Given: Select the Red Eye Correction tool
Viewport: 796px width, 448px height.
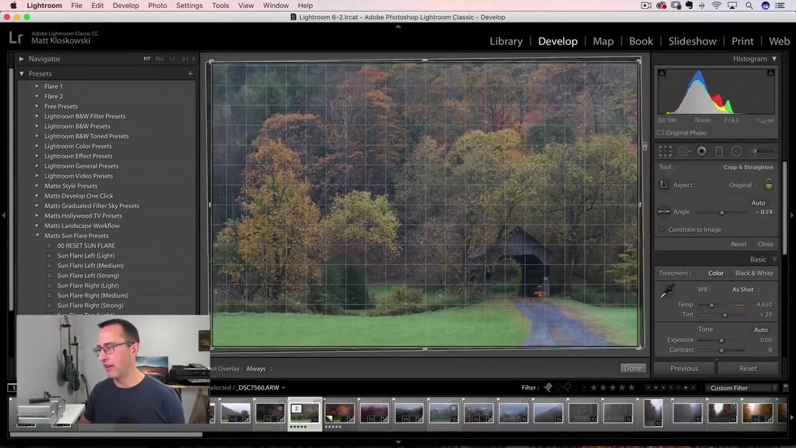Looking at the screenshot, I should (701, 151).
